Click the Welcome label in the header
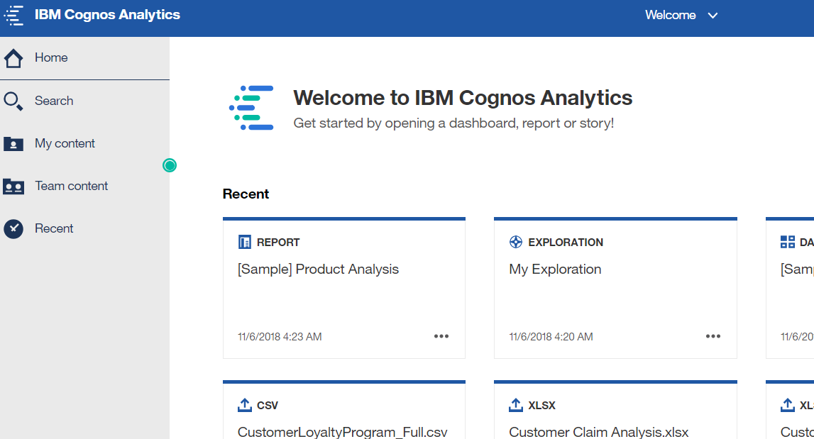 [x=670, y=15]
